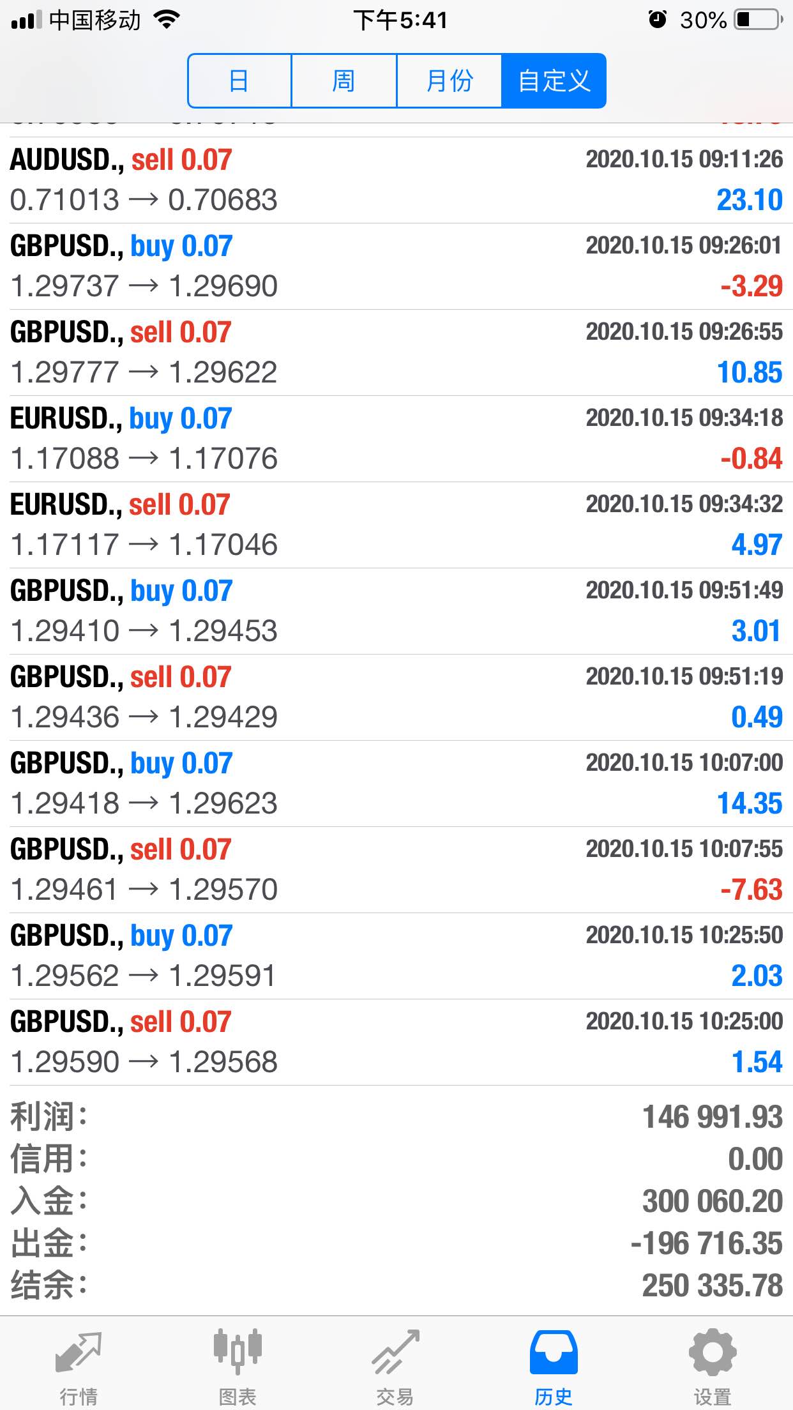Viewport: 793px width, 1410px height.
Task: Tap the alarm clock status icon
Action: point(658,20)
